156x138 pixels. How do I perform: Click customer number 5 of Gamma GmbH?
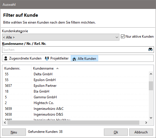pos(6,97)
